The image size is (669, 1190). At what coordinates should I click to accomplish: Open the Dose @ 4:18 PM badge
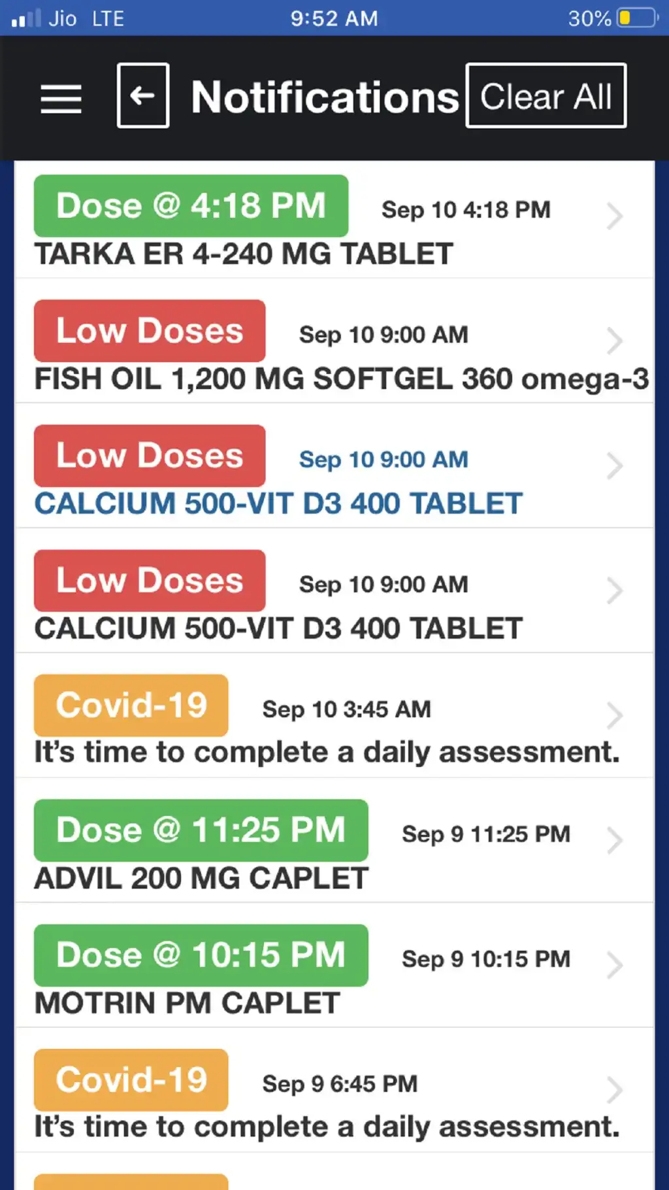[x=191, y=206]
